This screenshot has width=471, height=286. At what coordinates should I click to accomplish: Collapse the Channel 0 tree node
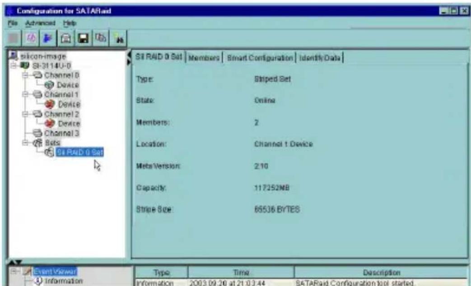click(x=26, y=75)
